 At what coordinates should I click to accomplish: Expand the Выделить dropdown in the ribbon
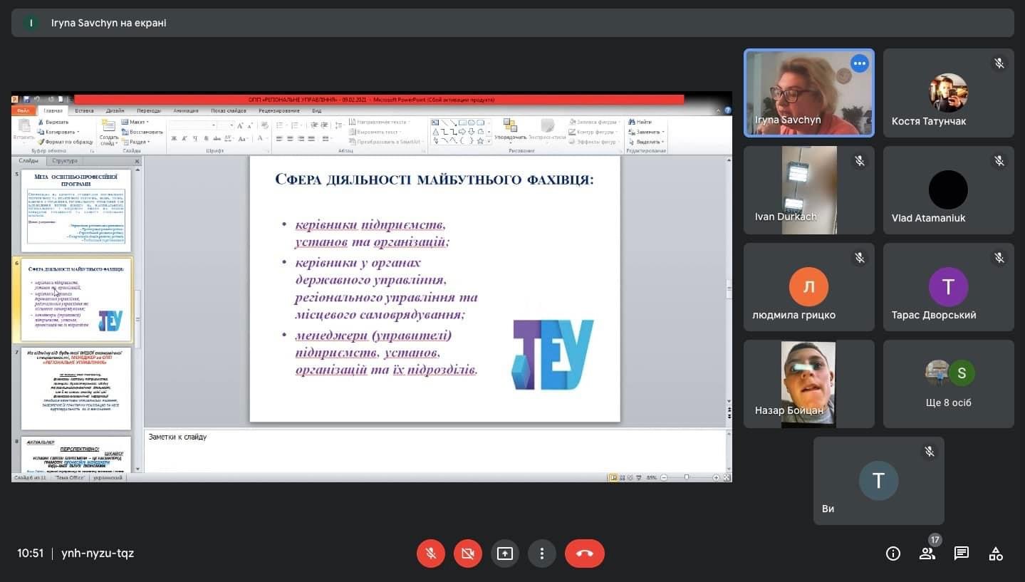tap(647, 142)
